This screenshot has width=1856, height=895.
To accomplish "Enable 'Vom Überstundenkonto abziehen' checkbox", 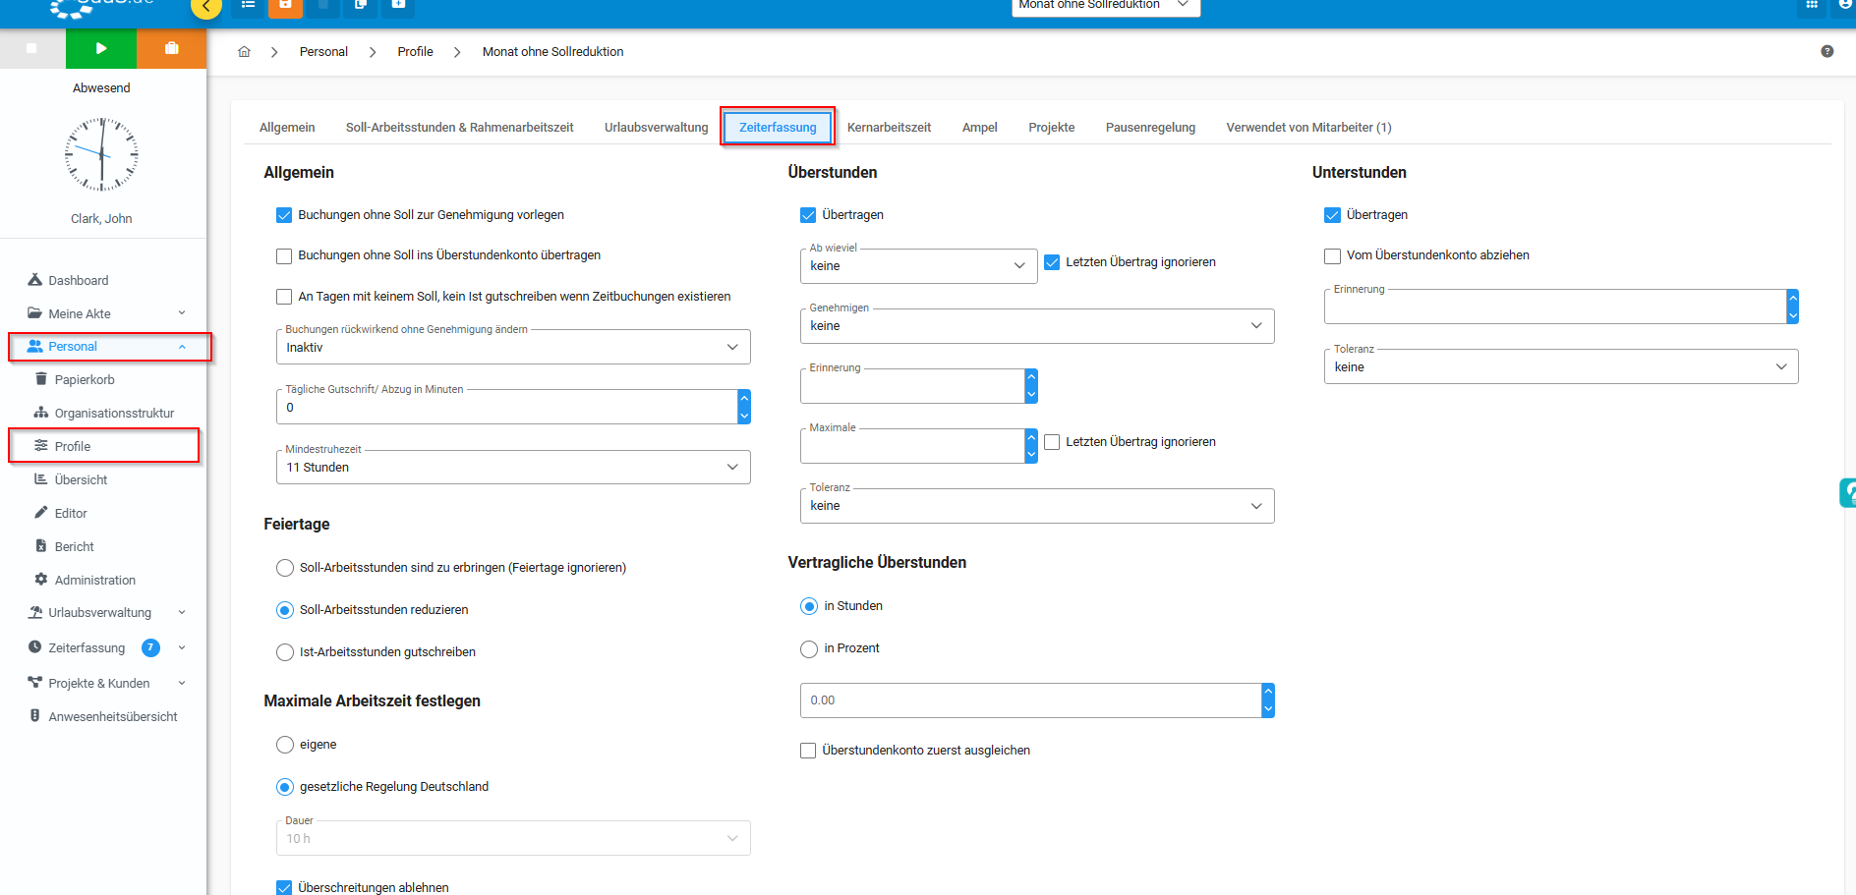I will (1333, 256).
